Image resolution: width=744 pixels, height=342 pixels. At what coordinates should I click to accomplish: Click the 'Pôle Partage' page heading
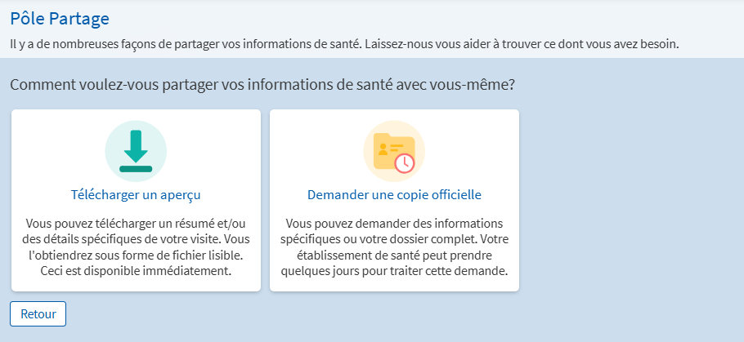60,18
